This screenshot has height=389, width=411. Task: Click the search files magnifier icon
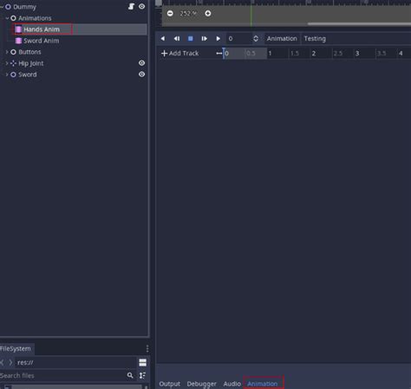[130, 375]
